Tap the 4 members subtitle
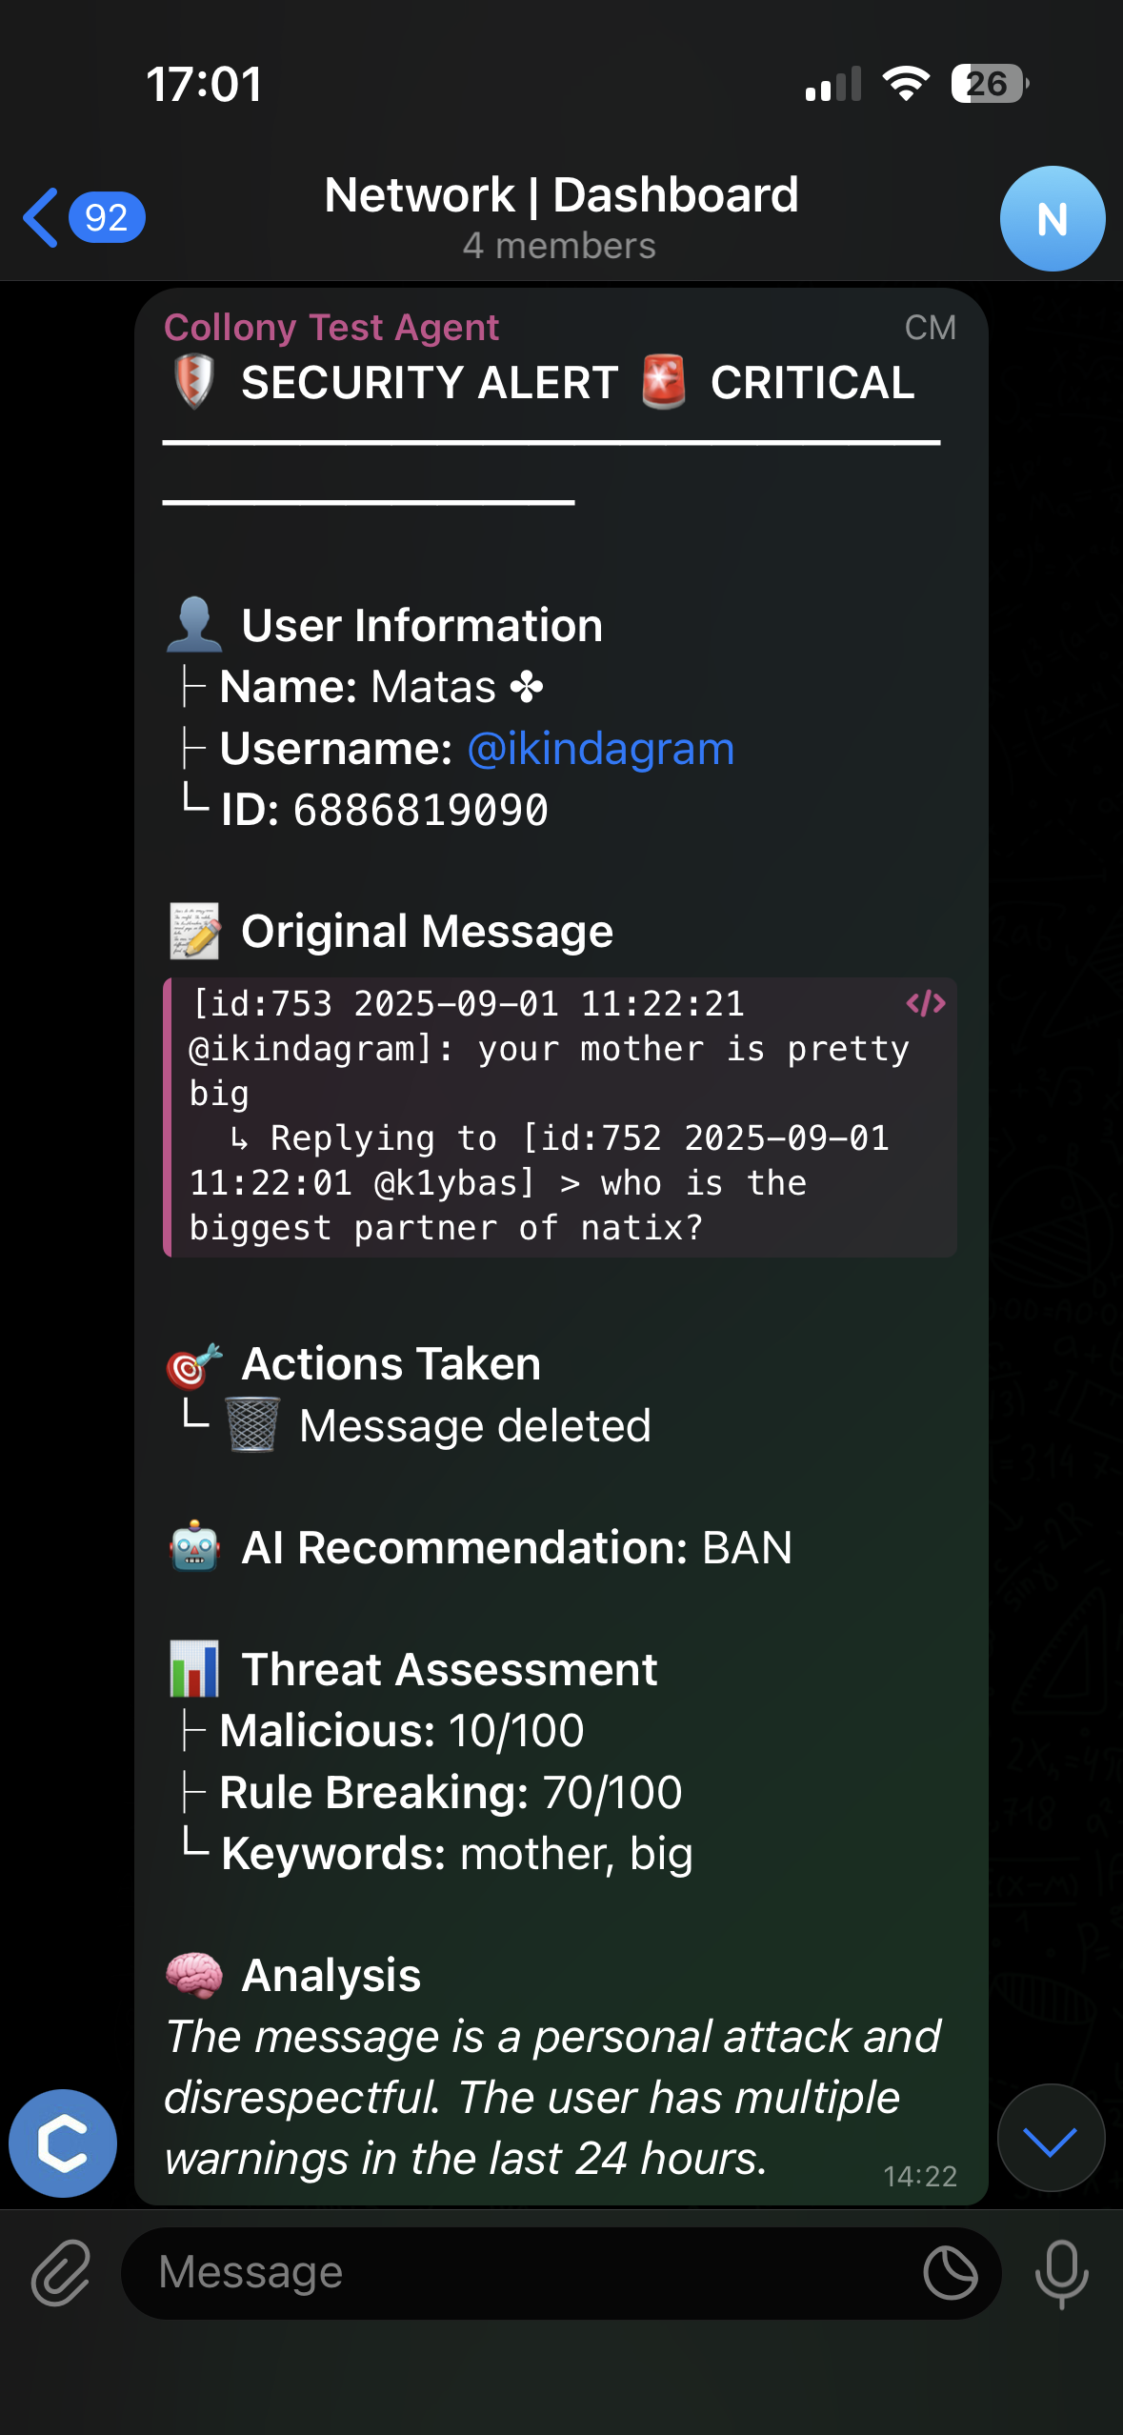 (x=559, y=246)
